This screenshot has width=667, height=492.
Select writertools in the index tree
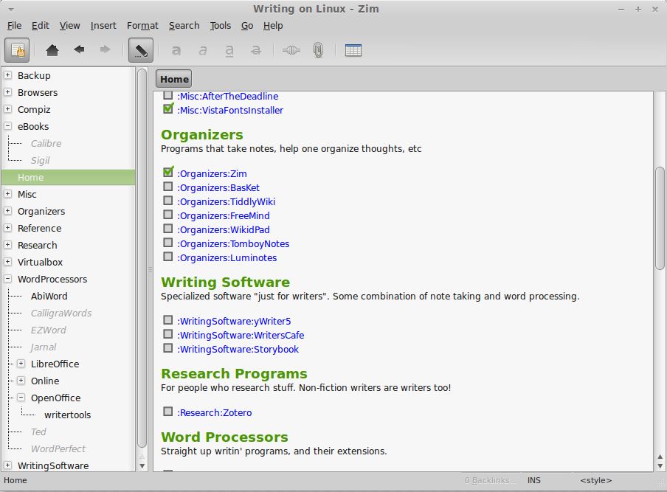click(x=67, y=415)
